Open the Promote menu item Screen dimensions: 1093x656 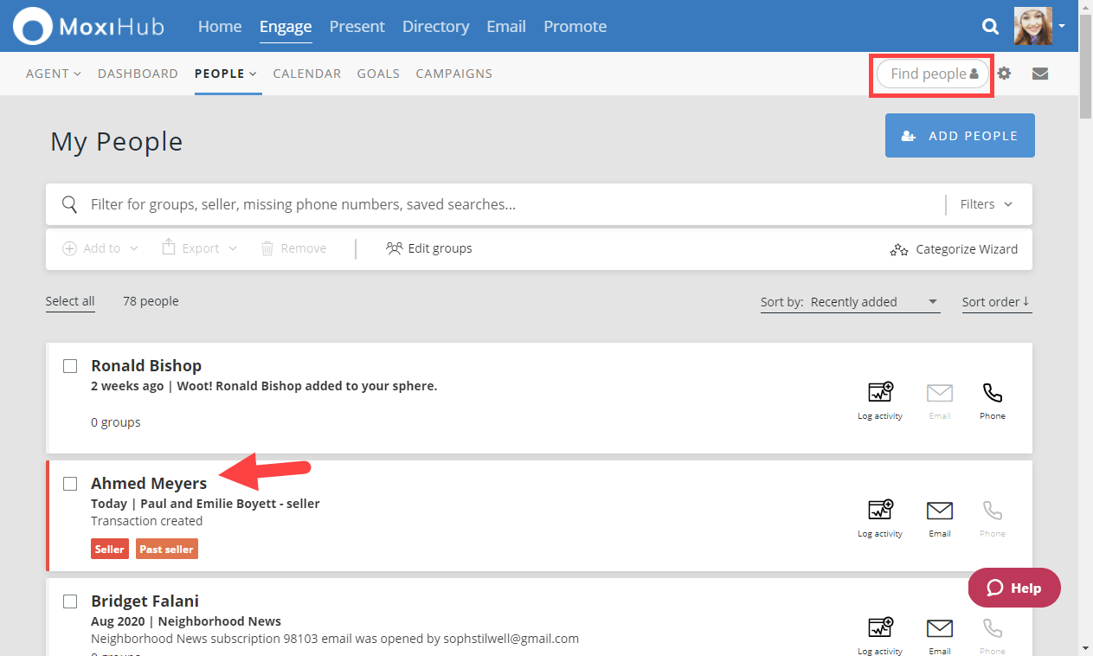click(575, 26)
